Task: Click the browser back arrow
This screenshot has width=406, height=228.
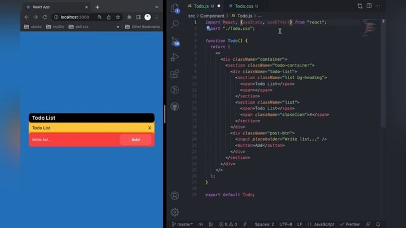Action: tap(27, 17)
